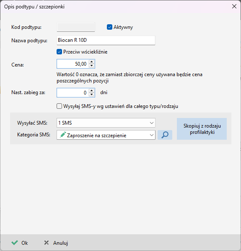Screen dimensions: 241x251
Task: Expand the Kategoria SMS dropdown arrow
Action: point(152,135)
